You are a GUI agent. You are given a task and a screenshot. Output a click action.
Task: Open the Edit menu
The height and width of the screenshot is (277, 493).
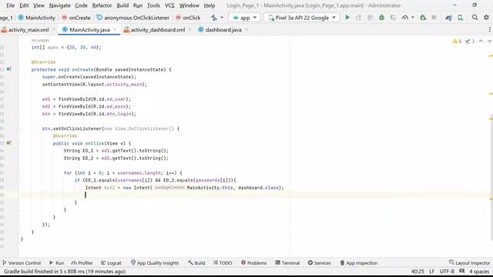point(24,5)
